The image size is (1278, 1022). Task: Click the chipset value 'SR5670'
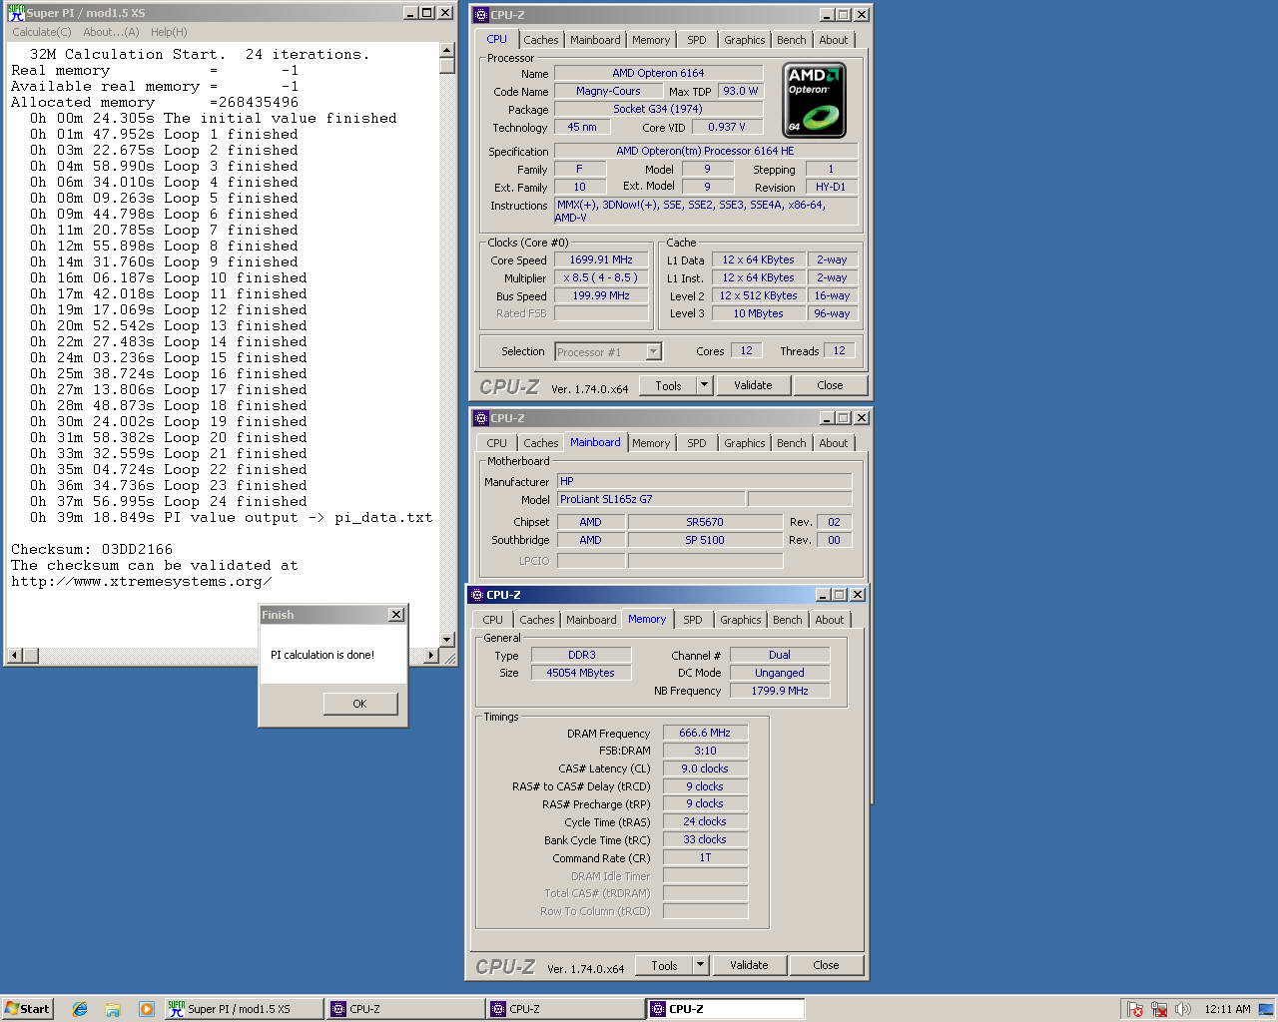[x=705, y=522]
